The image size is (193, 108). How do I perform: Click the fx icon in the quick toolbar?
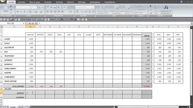75,19
